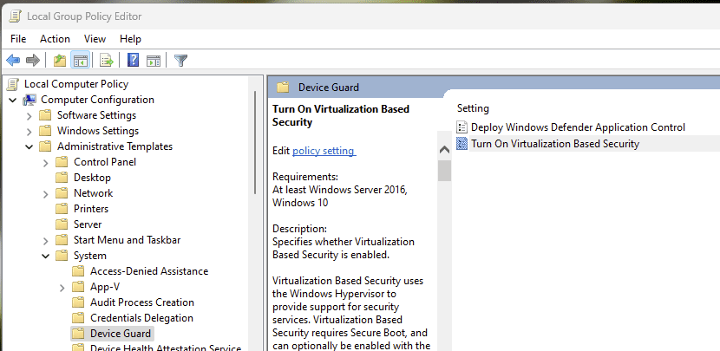Click the Forward arrow toolbar icon

(x=33, y=60)
